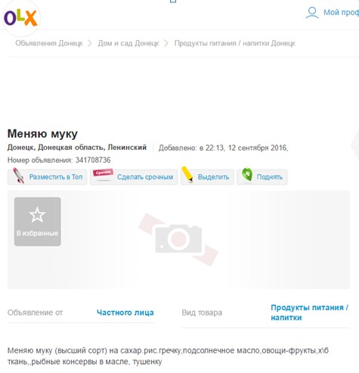Click the yellow highlighter icon

pos(187,174)
